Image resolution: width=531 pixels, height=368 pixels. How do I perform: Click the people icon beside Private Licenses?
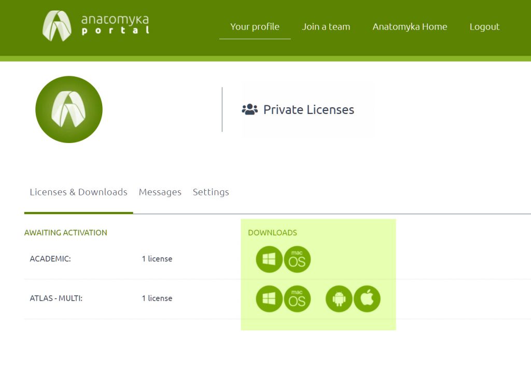click(250, 109)
